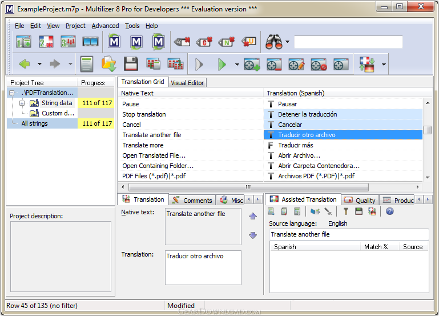Click the blue down arrow beside Native text
Viewport: 439px width, 316px height.
point(253,235)
